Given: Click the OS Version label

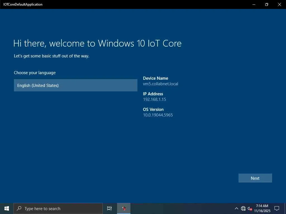Looking at the screenshot, I should 153,110.
